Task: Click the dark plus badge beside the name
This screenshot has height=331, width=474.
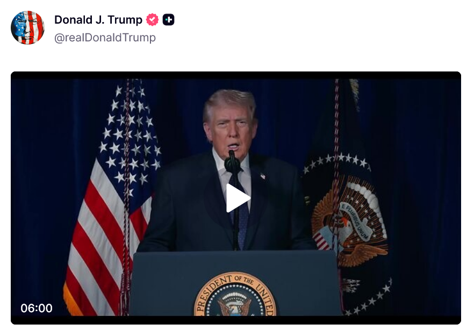Action: (x=168, y=20)
